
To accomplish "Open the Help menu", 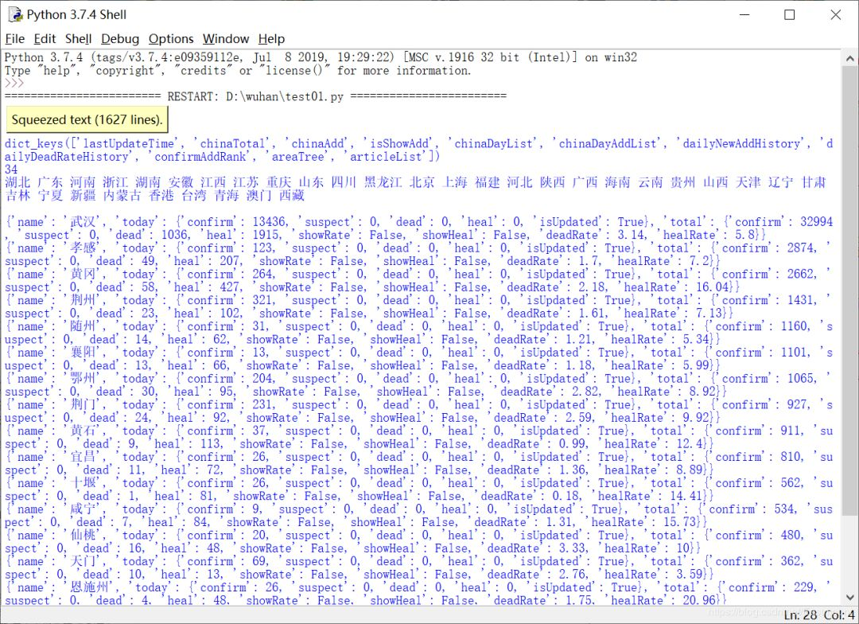I will click(271, 39).
